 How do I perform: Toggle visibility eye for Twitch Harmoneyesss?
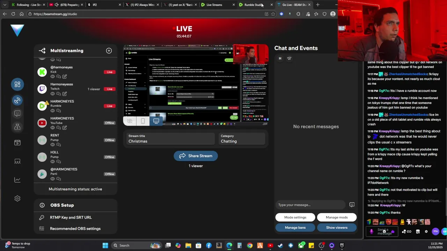53,93
